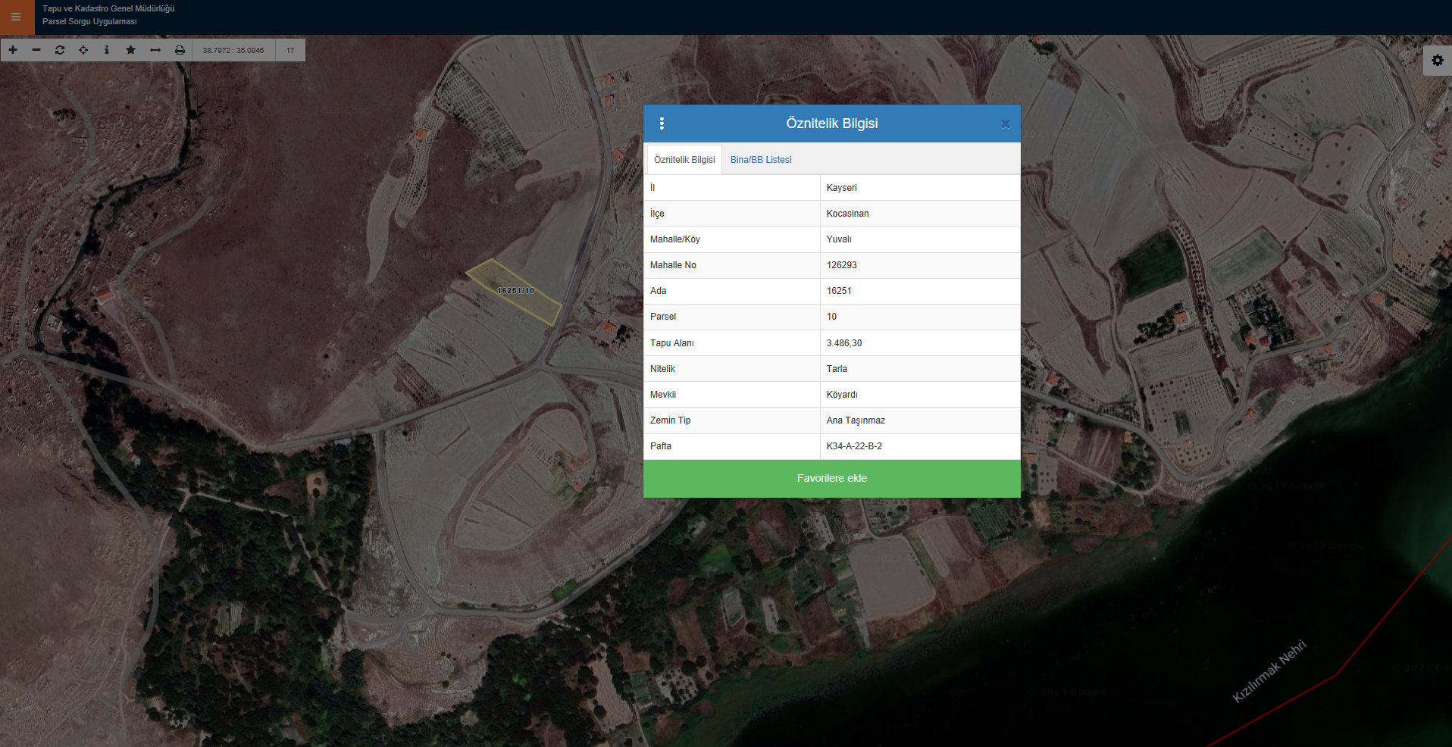Click the Parsel value 10
1452x747 pixels.
click(x=832, y=317)
